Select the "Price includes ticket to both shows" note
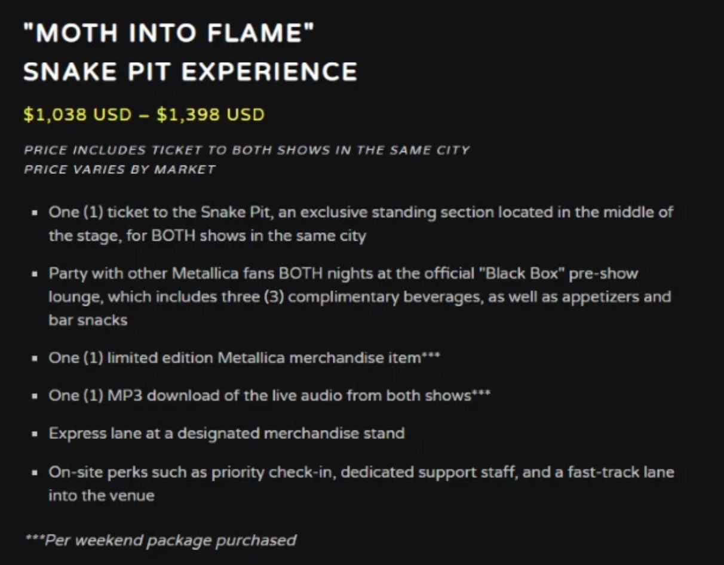Viewport: 724px width, 565px height. (246, 149)
